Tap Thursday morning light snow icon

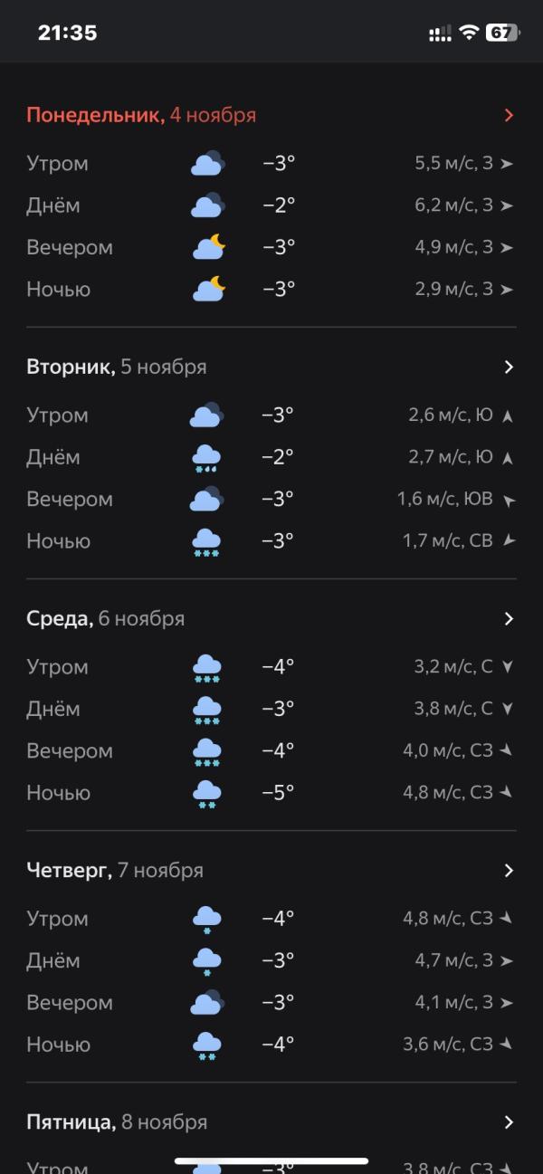coord(207,920)
